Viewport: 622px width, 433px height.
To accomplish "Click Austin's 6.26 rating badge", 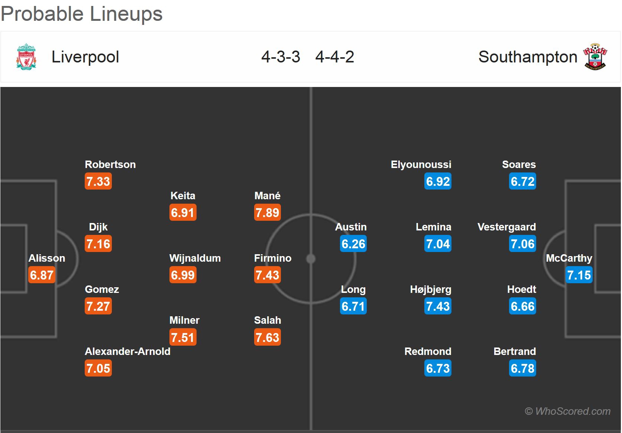I will pyautogui.click(x=353, y=244).
